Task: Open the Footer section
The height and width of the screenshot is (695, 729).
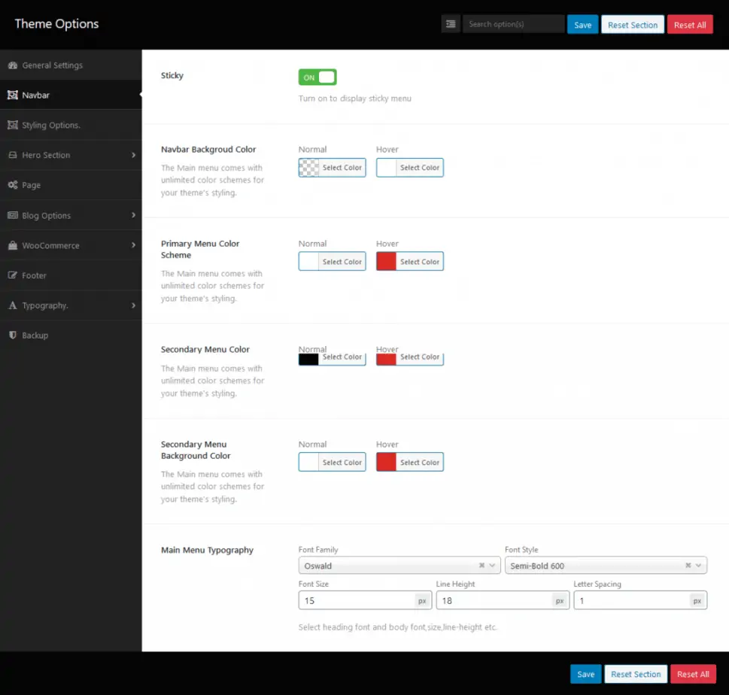Action: click(x=71, y=275)
